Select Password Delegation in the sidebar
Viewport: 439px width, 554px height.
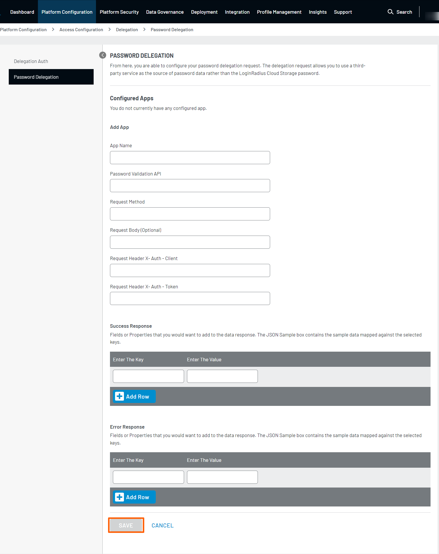click(x=36, y=77)
